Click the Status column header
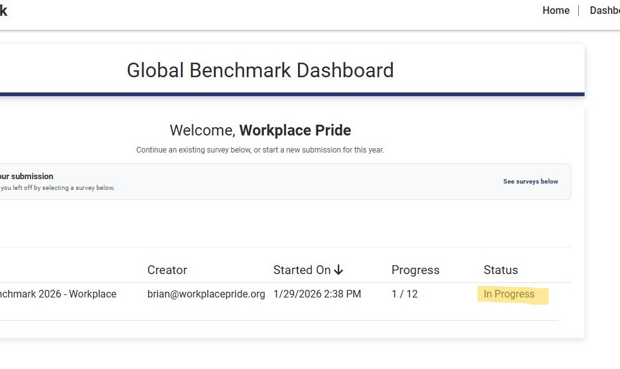 click(x=500, y=270)
